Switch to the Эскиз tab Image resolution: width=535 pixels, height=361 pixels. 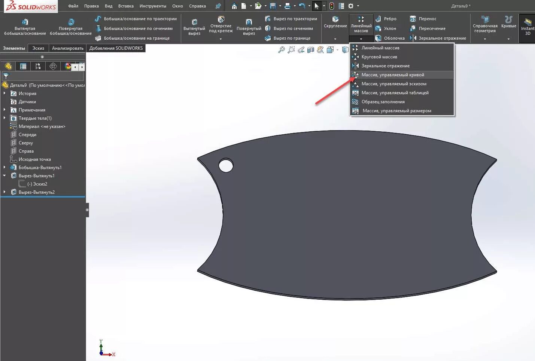coord(38,48)
